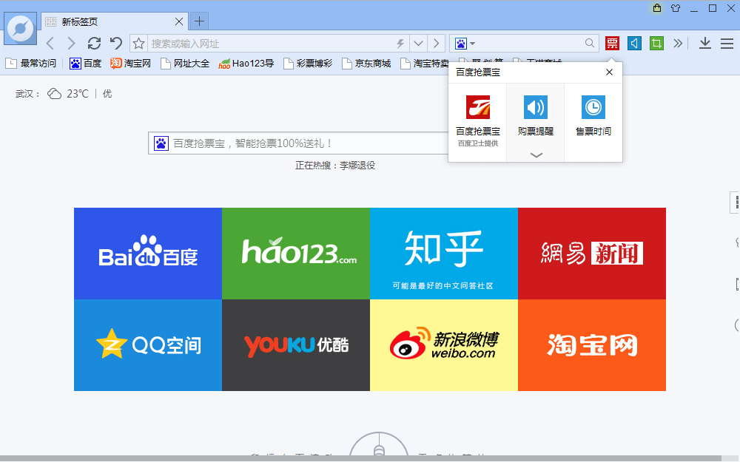This screenshot has height=462, width=740.
Task: Reload the page with refresh icon
Action: tap(94, 44)
